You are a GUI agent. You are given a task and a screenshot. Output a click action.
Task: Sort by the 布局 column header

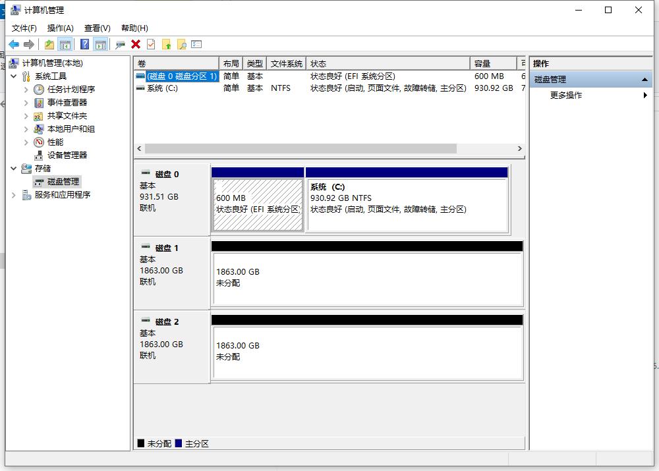coord(231,63)
